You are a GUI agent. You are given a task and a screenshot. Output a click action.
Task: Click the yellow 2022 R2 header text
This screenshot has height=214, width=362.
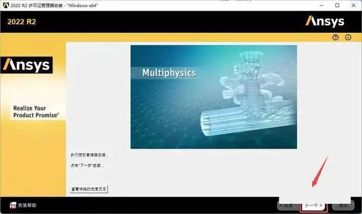(x=21, y=22)
